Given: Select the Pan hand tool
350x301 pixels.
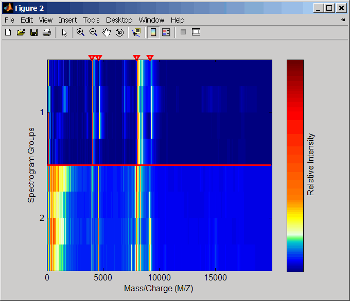Looking at the screenshot, I should (107, 32).
